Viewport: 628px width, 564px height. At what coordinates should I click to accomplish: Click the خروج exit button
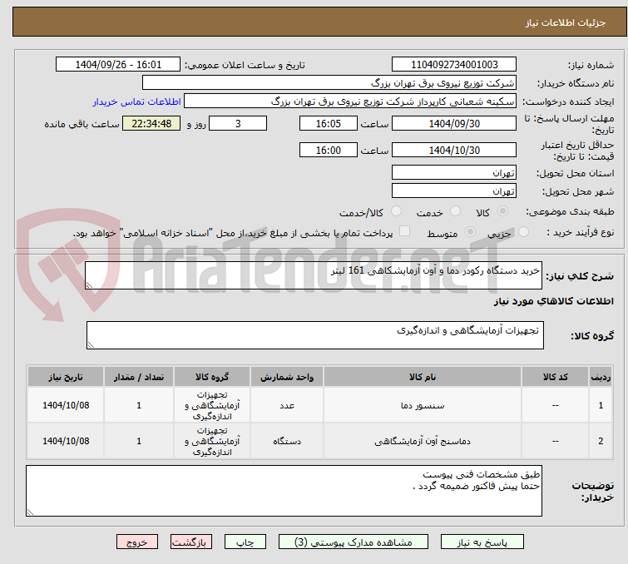[137, 542]
